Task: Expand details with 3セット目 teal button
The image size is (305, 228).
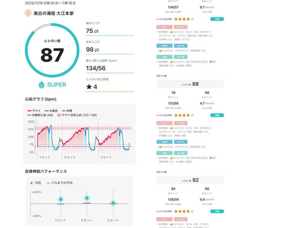Action: tap(217, 211)
